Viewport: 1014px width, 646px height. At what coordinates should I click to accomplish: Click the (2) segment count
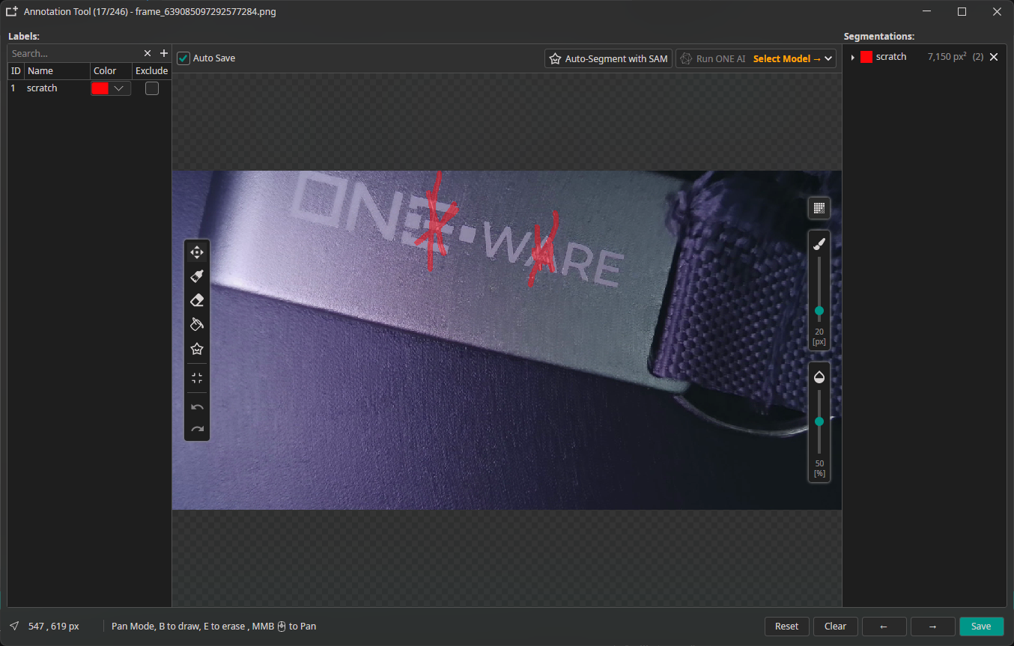click(x=977, y=57)
